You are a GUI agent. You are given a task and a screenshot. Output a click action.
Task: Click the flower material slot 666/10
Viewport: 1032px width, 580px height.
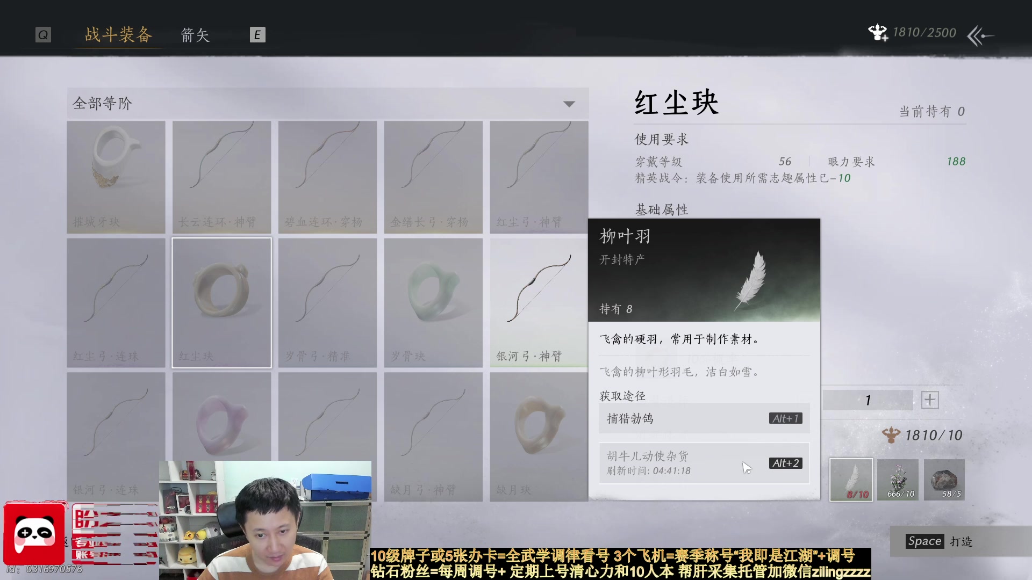[x=898, y=480]
